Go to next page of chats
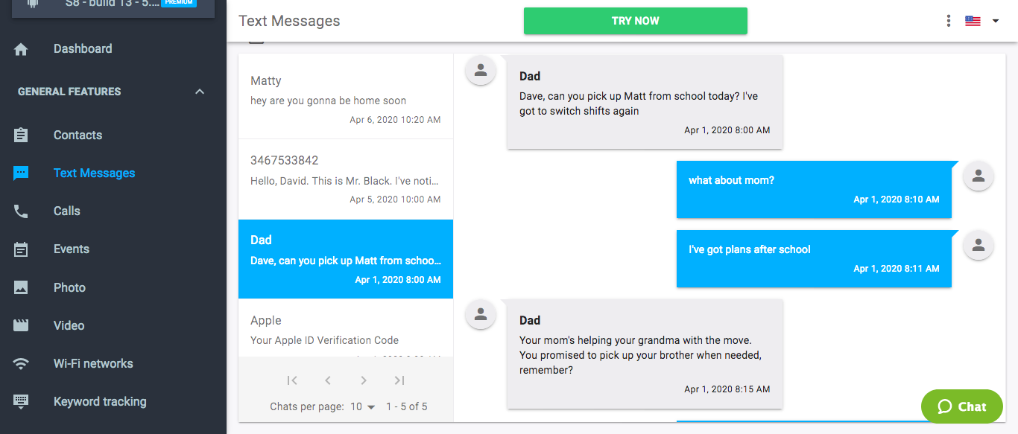1018x434 pixels. coord(364,380)
